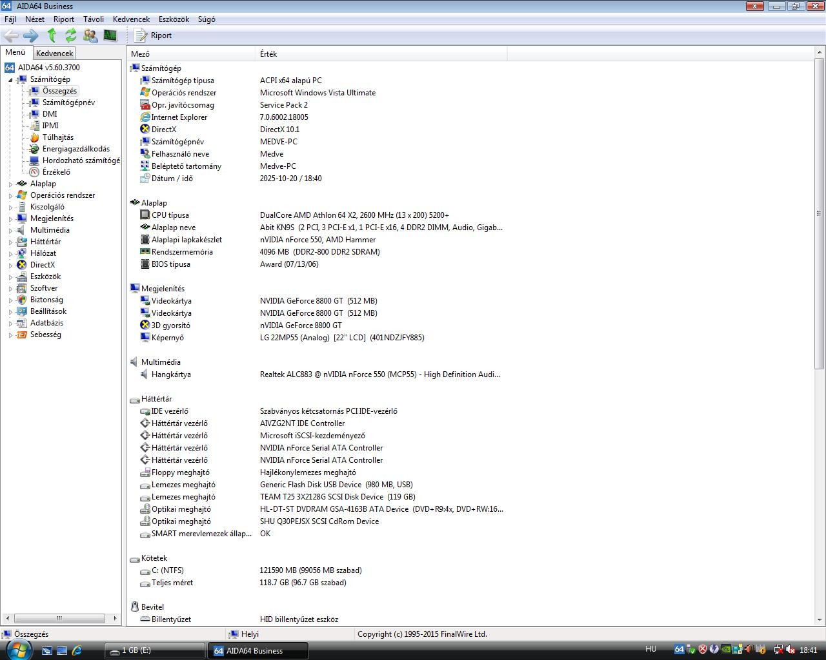Click the Hordozható számítógép laptop icon
826x660 pixels.
click(34, 160)
